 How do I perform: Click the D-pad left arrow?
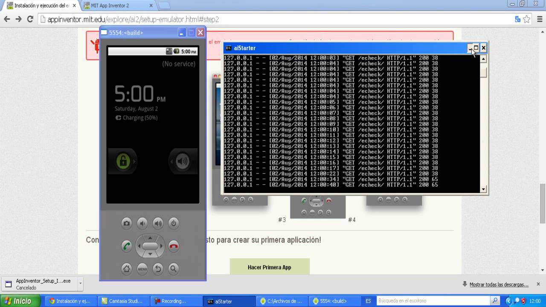click(x=139, y=246)
